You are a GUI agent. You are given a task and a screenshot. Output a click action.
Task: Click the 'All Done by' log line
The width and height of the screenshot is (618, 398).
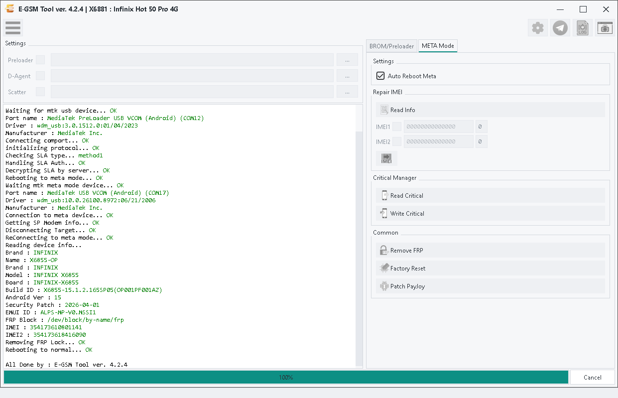[x=66, y=365]
